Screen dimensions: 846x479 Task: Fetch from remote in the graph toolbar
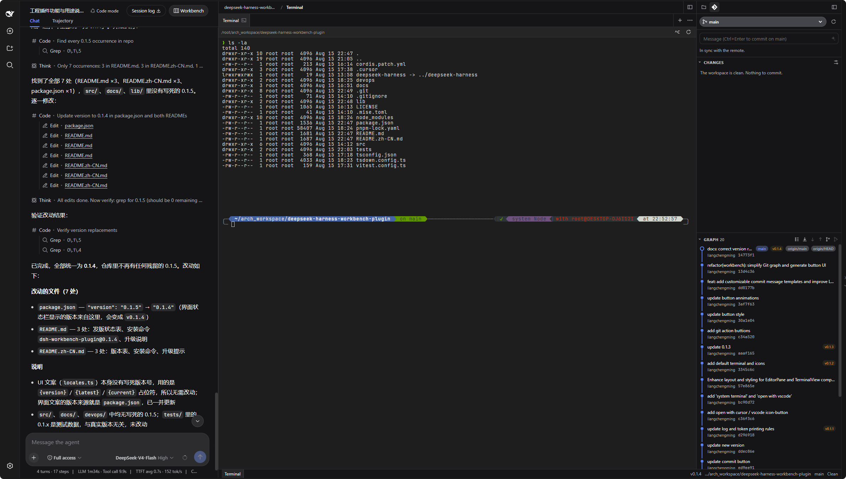[x=805, y=239]
